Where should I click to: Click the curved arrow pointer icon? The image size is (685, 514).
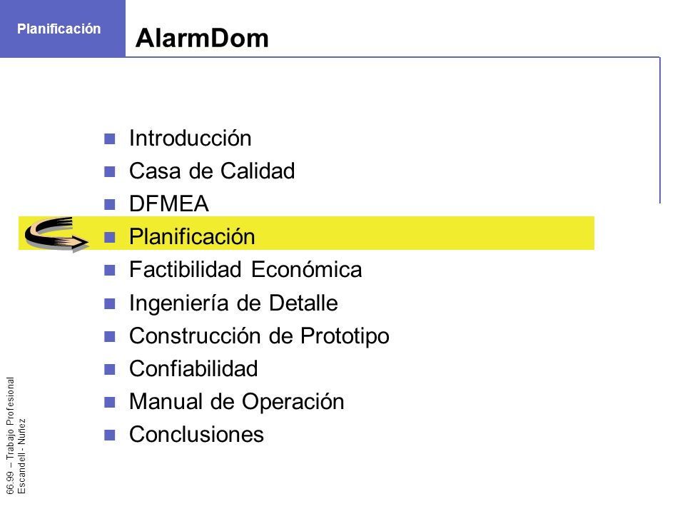[56, 234]
